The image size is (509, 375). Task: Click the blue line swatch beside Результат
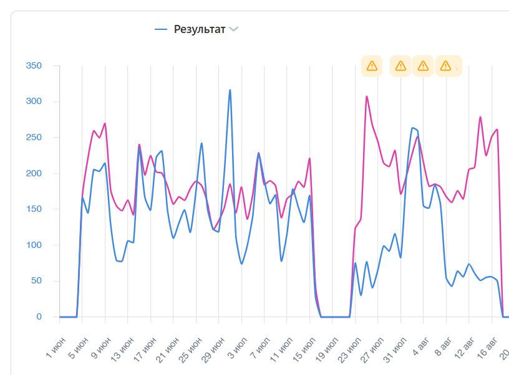tap(161, 29)
